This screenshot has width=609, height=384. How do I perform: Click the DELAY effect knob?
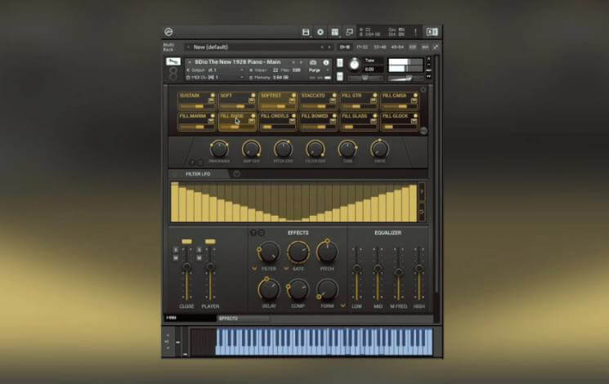tap(269, 288)
